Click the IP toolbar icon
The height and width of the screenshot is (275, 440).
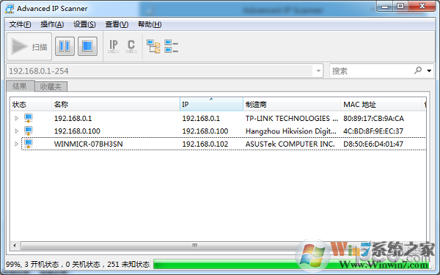(x=114, y=46)
